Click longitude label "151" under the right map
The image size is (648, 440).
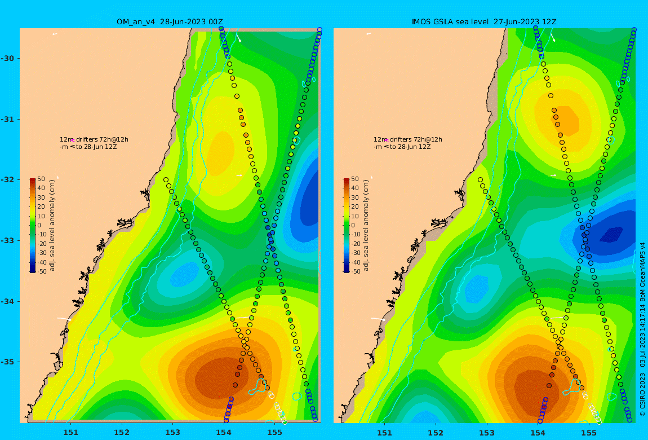385,433
